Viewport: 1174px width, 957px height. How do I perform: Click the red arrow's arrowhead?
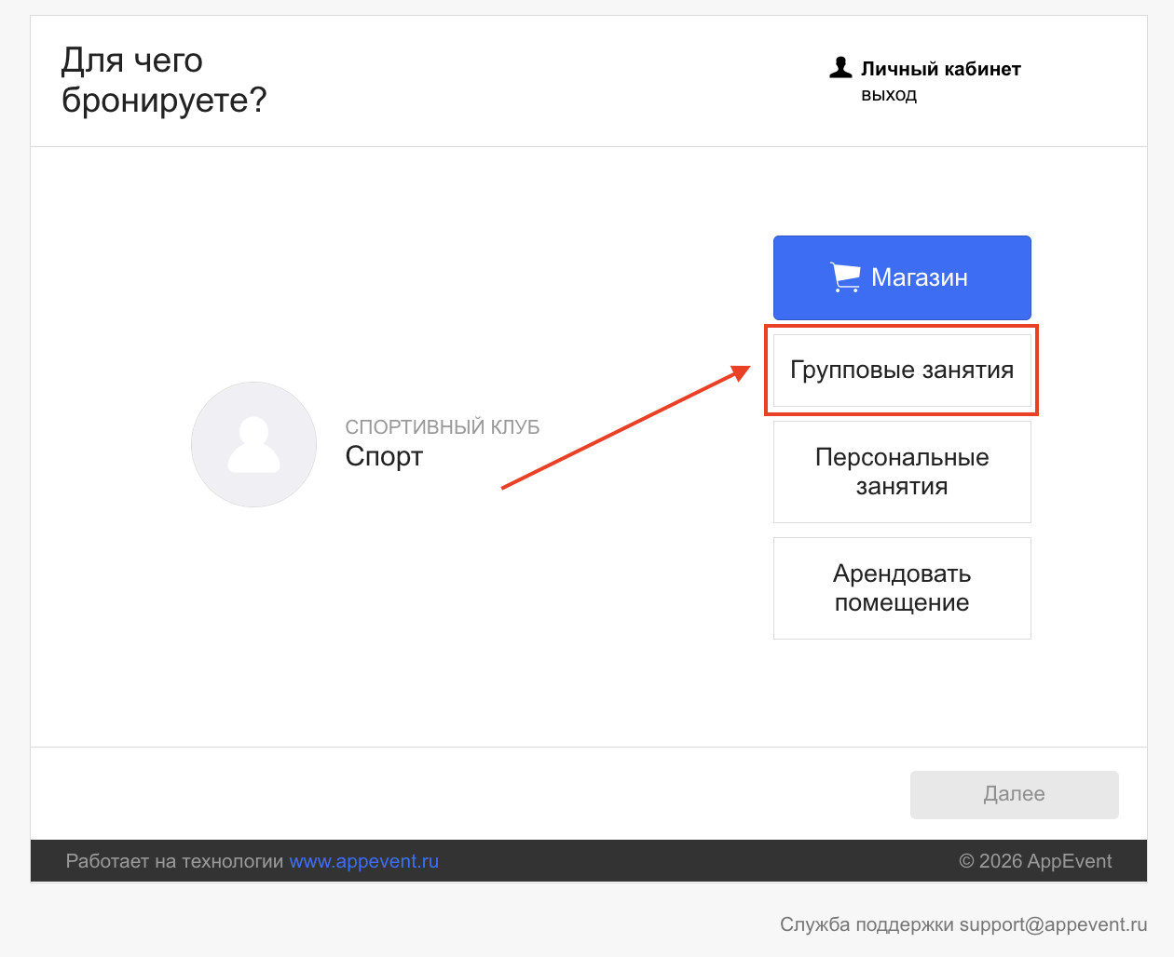[x=741, y=373]
